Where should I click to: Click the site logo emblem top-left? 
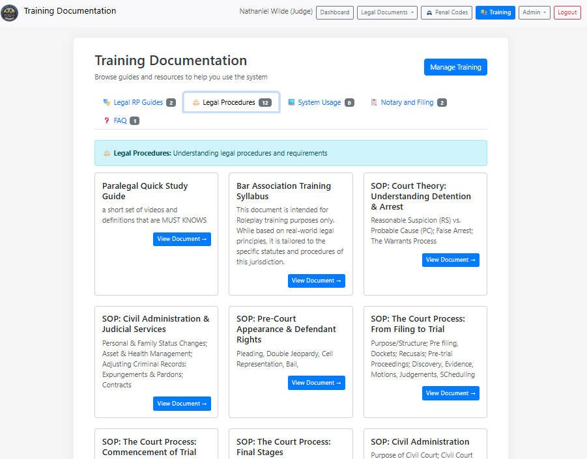[9, 12]
